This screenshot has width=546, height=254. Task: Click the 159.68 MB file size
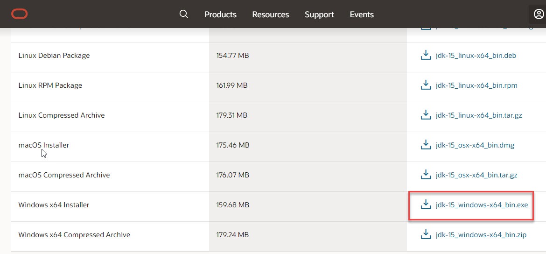pyautogui.click(x=232, y=205)
